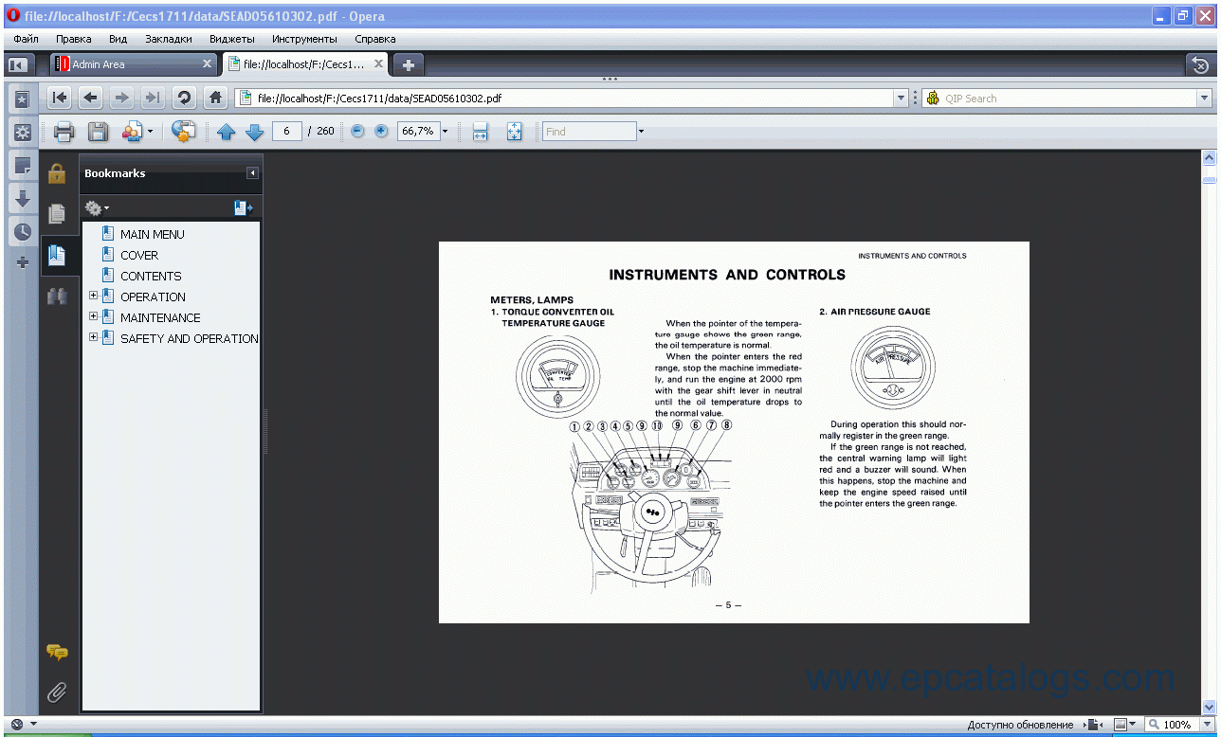This screenshot has width=1221, height=737.
Task: Open the closed tabs trash button
Action: pyautogui.click(x=1200, y=64)
